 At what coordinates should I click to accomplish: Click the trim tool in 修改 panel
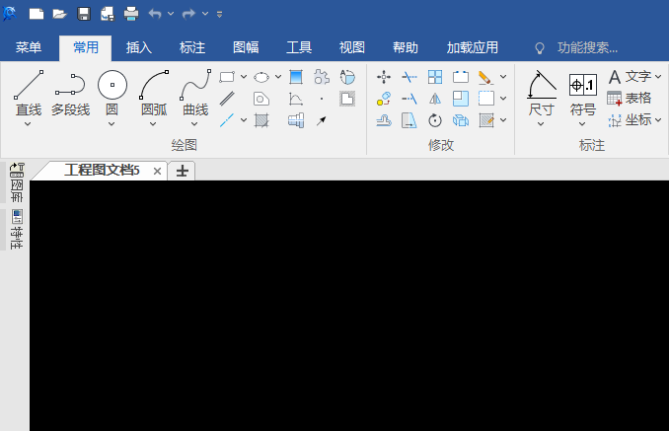coord(409,77)
